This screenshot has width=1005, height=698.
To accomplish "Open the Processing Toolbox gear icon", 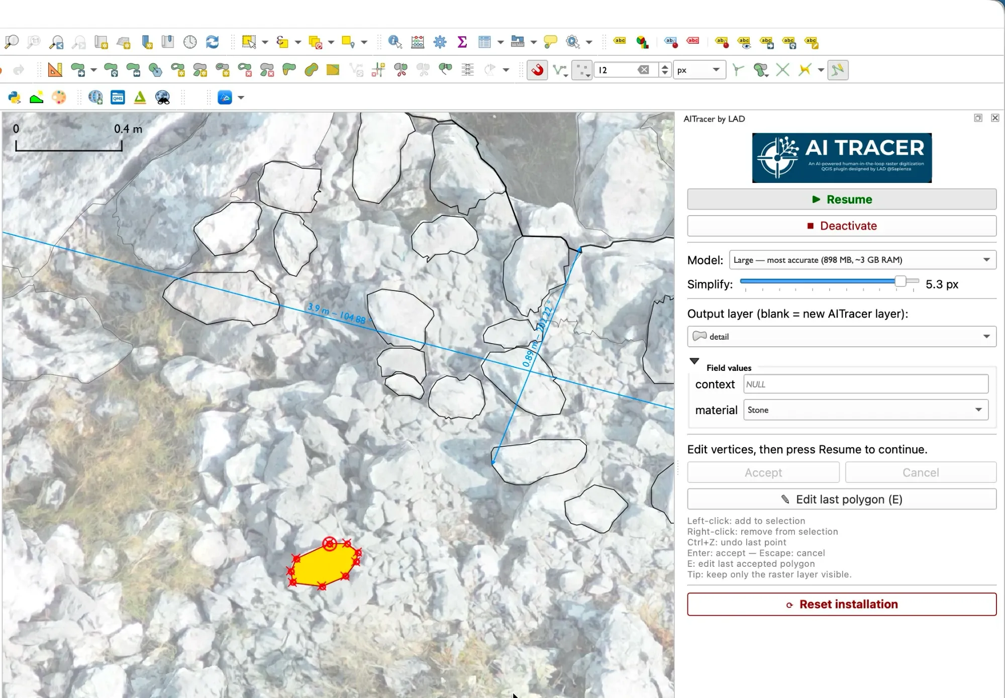I will pyautogui.click(x=440, y=42).
